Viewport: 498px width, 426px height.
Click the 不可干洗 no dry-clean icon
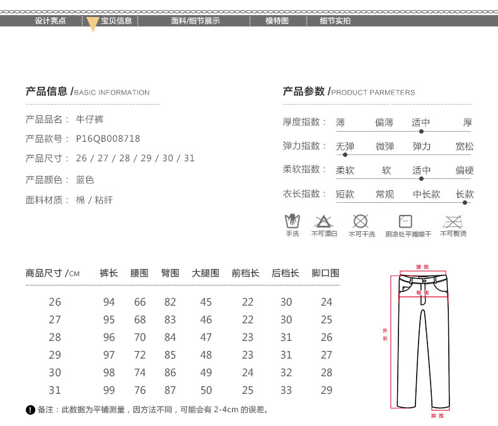pos(361,221)
